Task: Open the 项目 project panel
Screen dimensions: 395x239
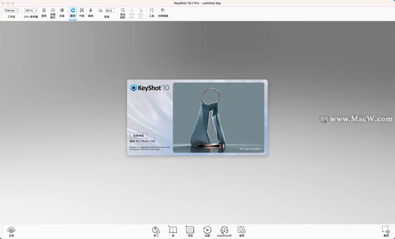Action: (190, 231)
